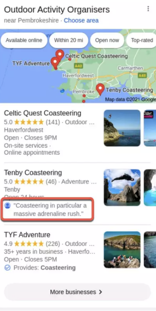The image size is (156, 311).
Task: Toggle the Open now filter chip
Action: click(x=107, y=40)
